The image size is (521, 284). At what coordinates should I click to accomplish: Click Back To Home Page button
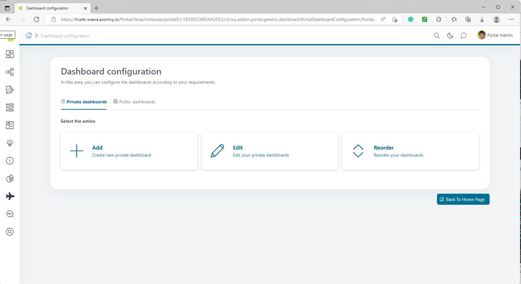click(x=463, y=199)
